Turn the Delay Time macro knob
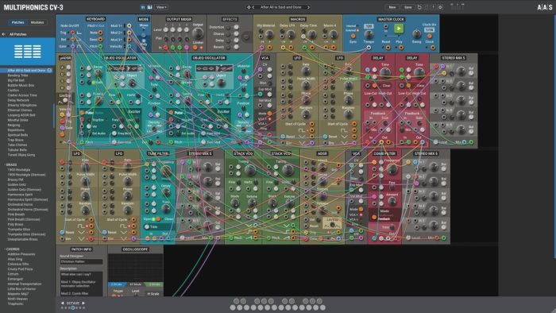The height and width of the screenshot is (313, 556). click(311, 34)
